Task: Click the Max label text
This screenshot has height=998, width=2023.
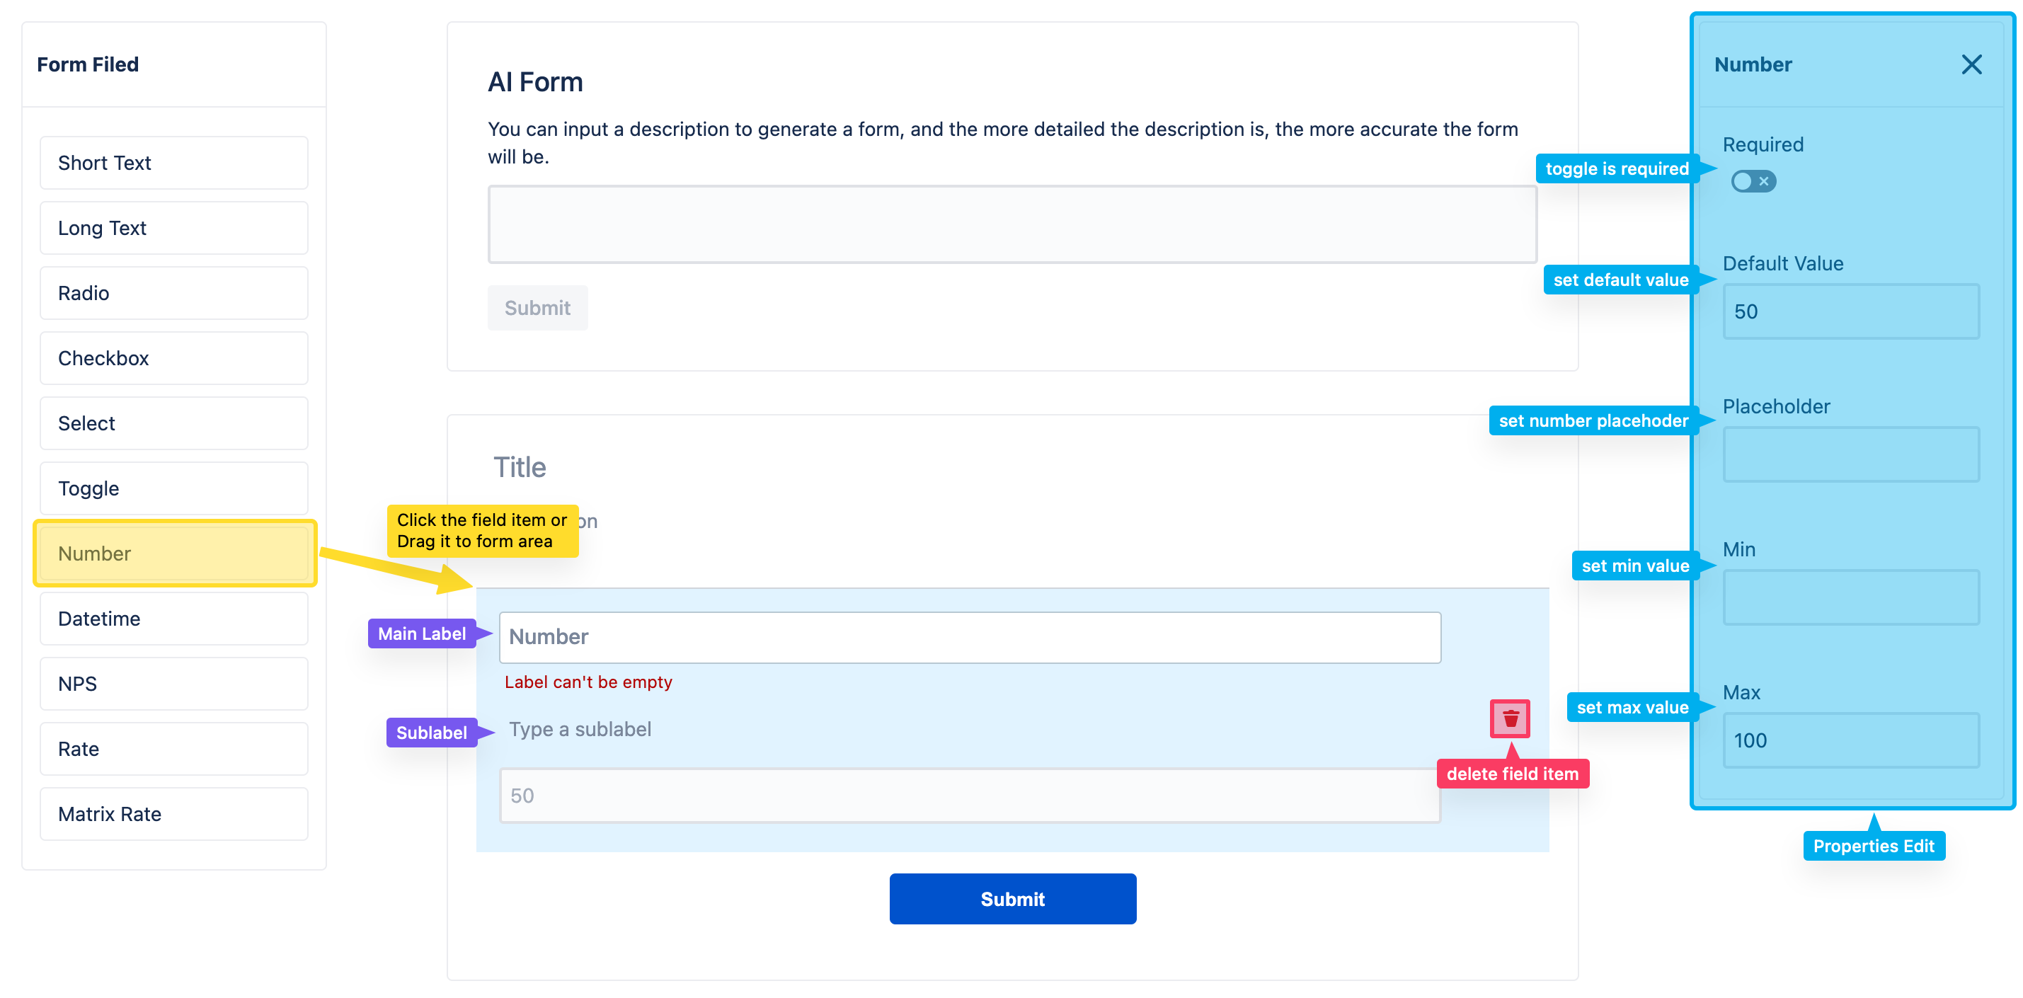Action: click(1741, 692)
